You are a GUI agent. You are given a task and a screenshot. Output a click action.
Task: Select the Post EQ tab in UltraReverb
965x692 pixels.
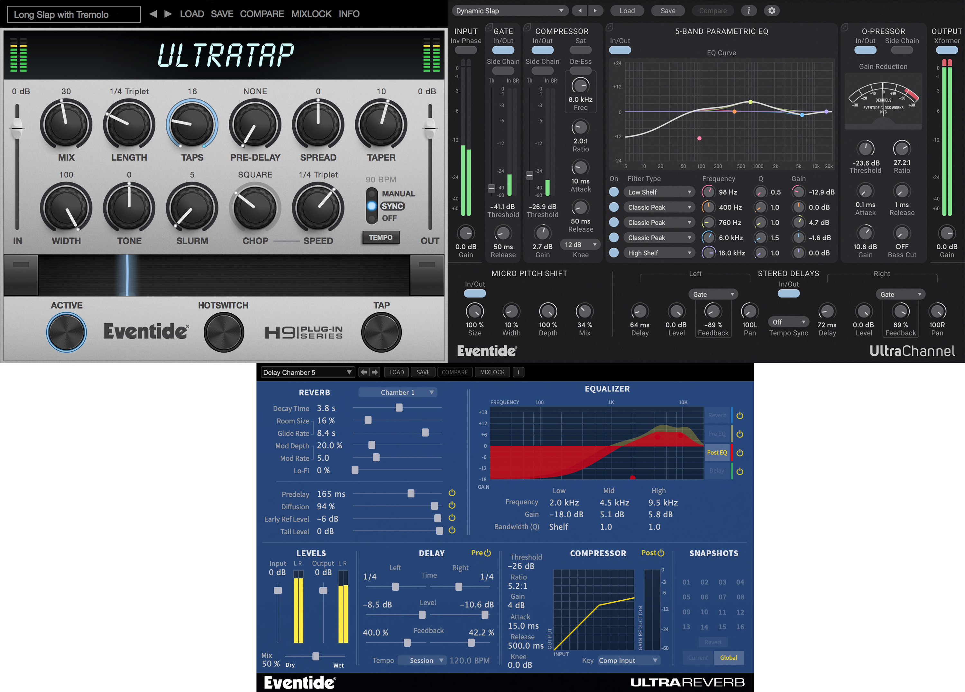click(717, 452)
